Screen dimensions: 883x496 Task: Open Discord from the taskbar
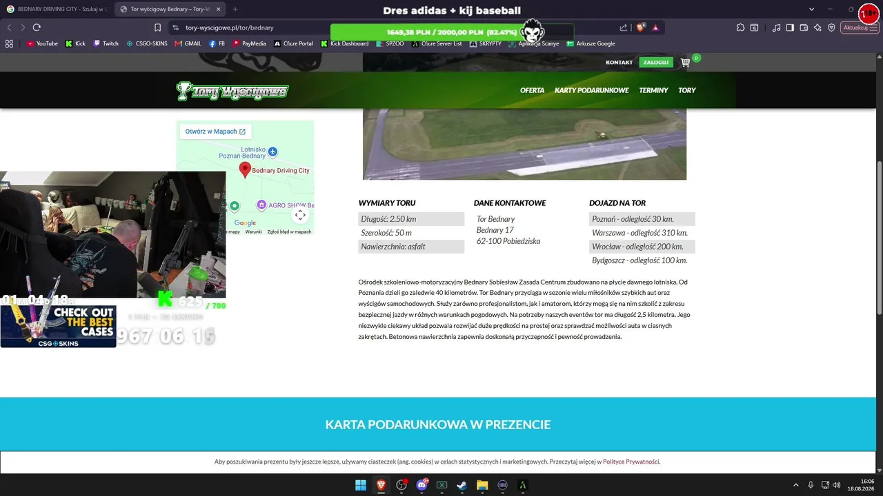[x=421, y=485]
